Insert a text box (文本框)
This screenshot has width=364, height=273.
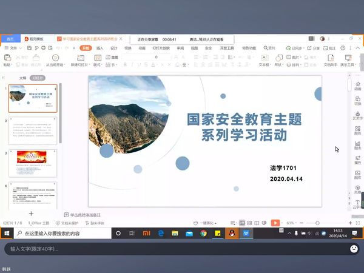point(264,57)
